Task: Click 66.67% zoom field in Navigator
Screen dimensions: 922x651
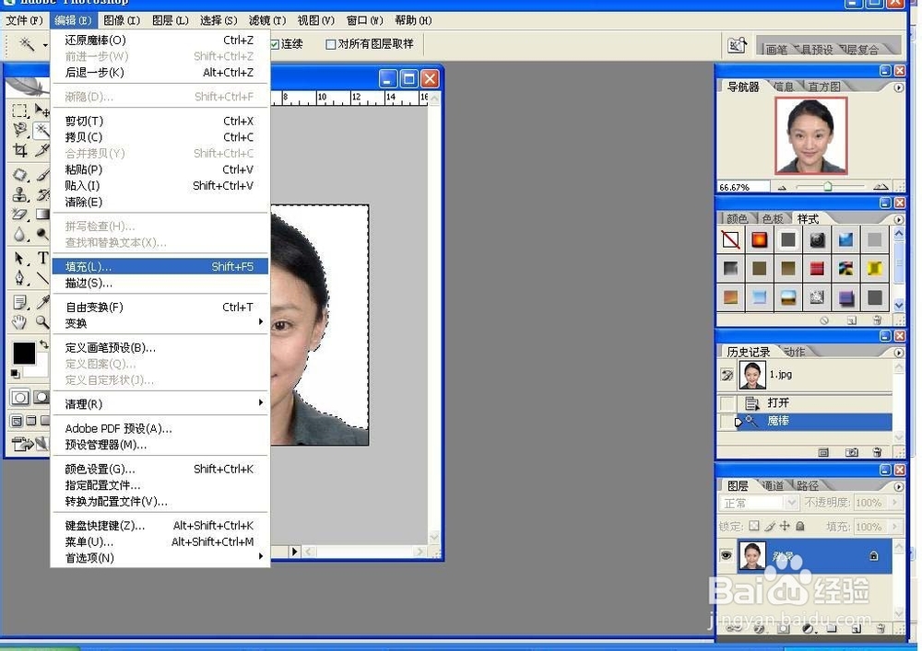Action: click(743, 187)
